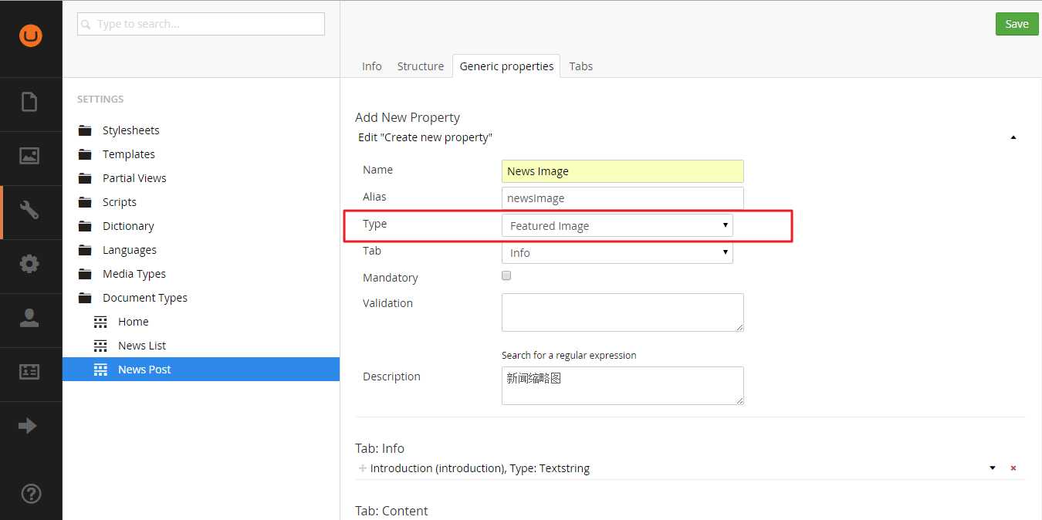Click the News Post document type icon
1042x520 pixels.
pyautogui.click(x=100, y=370)
